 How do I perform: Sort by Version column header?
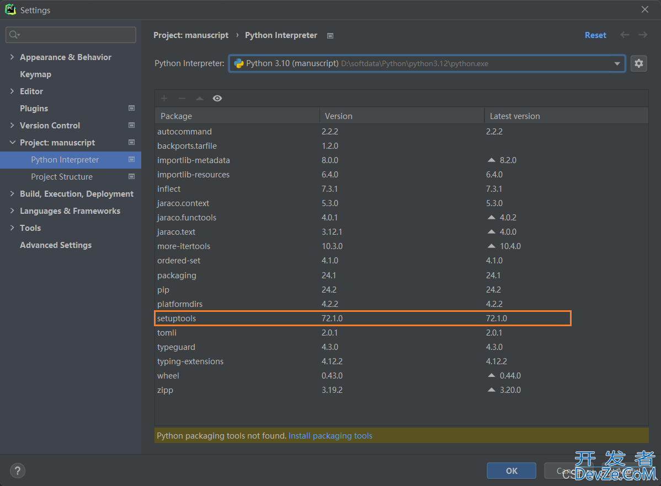pyautogui.click(x=402, y=116)
